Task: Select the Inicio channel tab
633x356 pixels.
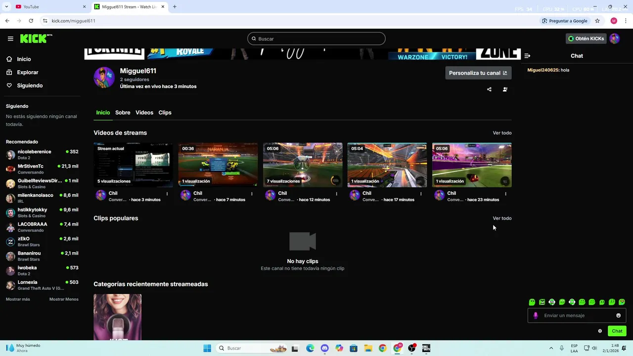Action: point(103,113)
